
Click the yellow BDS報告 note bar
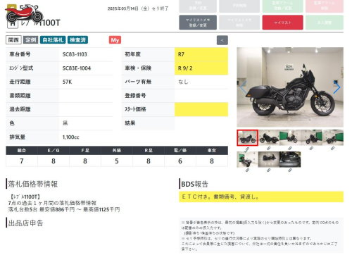(x=261, y=197)
